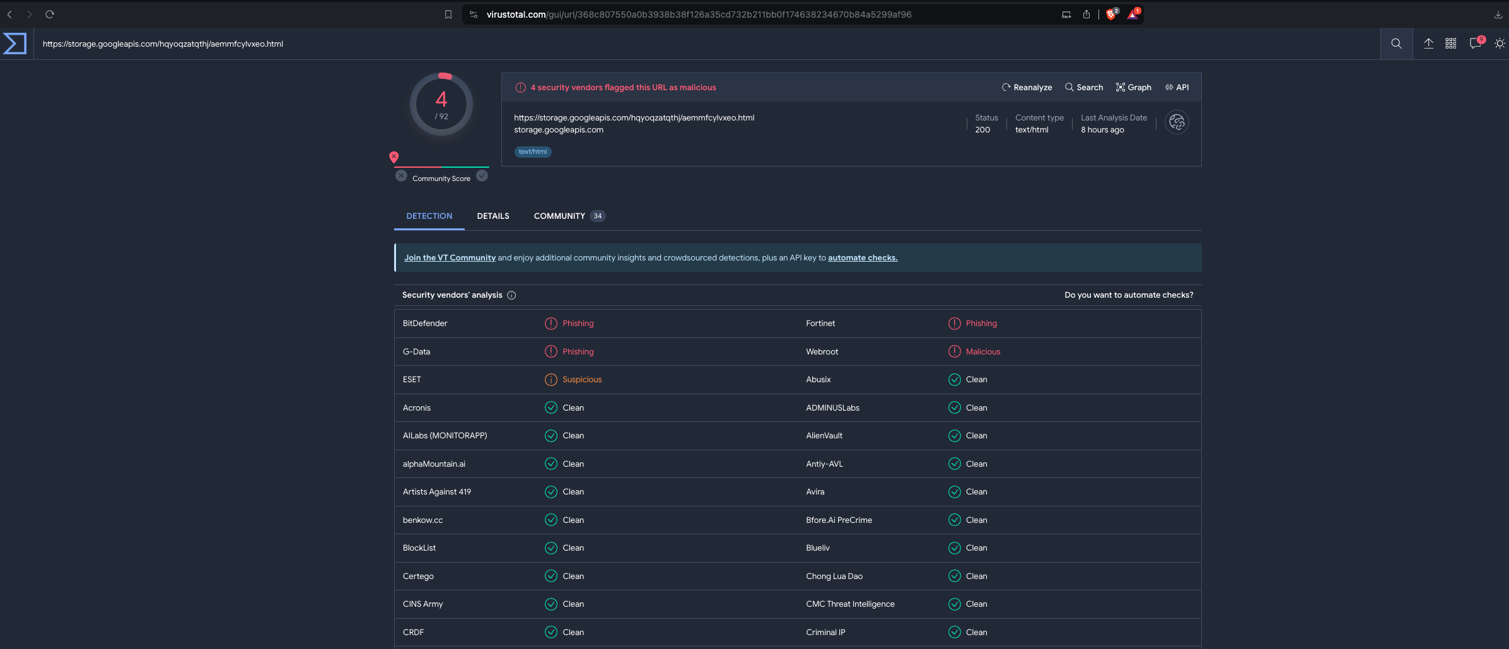Click the API button
The width and height of the screenshot is (1509, 649).
(x=1177, y=88)
